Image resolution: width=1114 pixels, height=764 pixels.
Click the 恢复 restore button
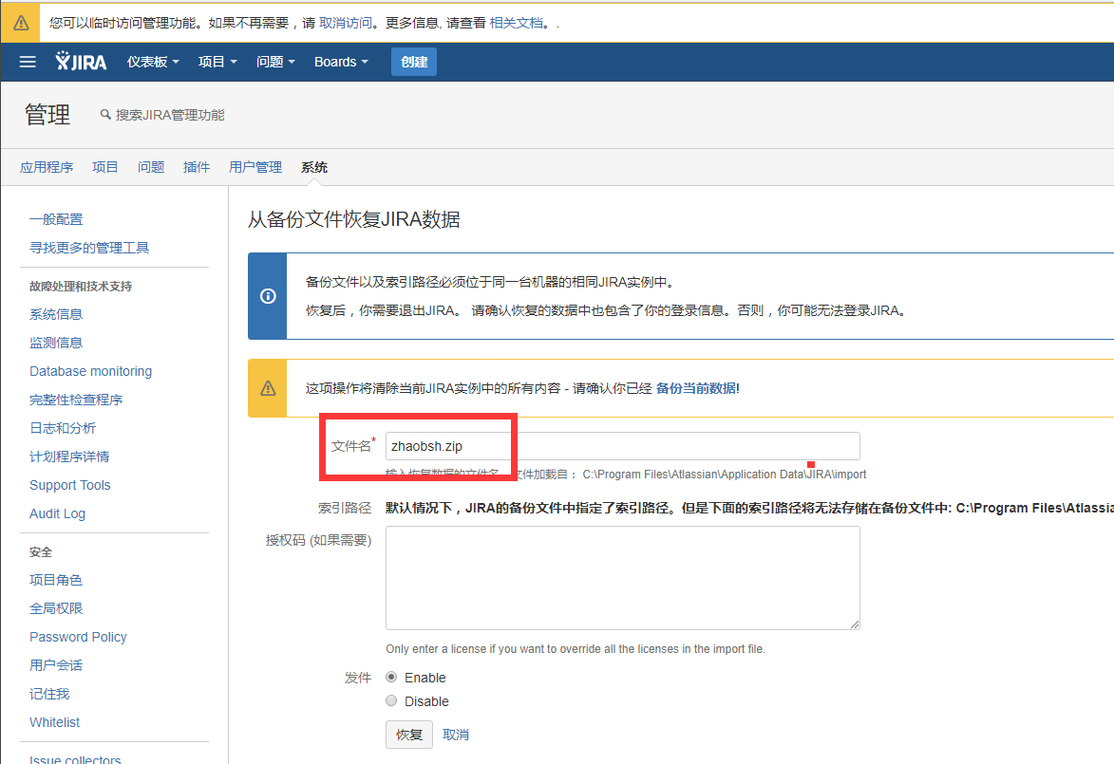409,735
